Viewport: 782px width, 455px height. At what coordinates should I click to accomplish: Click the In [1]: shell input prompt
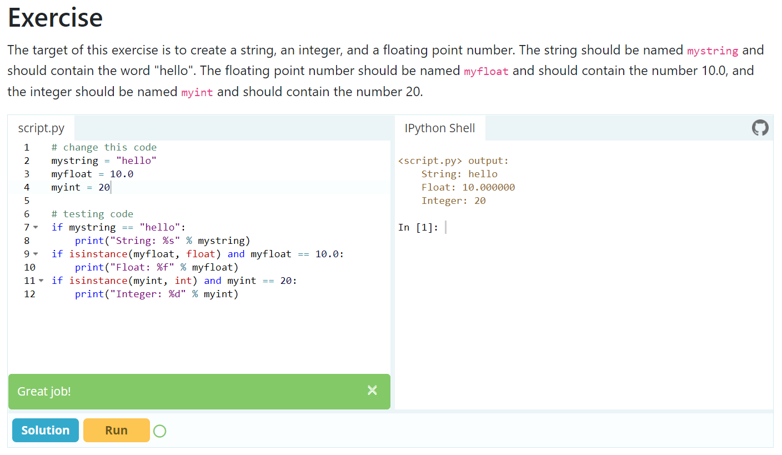[x=418, y=227]
